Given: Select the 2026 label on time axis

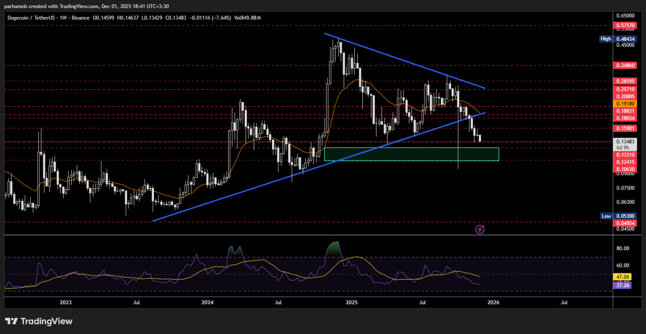Looking at the screenshot, I should click(x=493, y=303).
